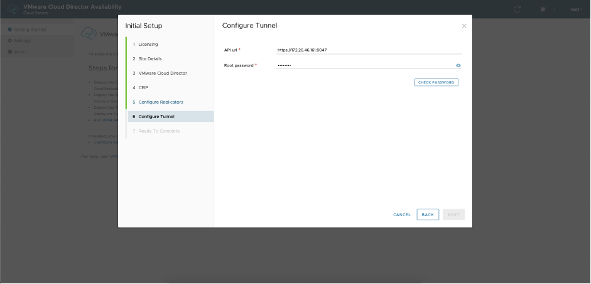Click the cloud icon on the background page

pos(89,33)
